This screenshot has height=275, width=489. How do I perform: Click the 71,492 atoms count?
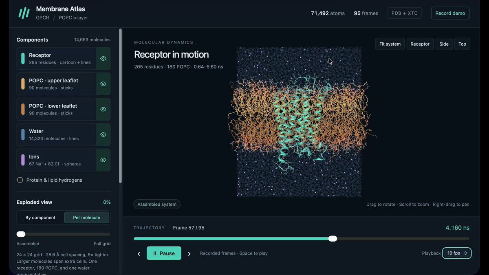tap(328, 13)
